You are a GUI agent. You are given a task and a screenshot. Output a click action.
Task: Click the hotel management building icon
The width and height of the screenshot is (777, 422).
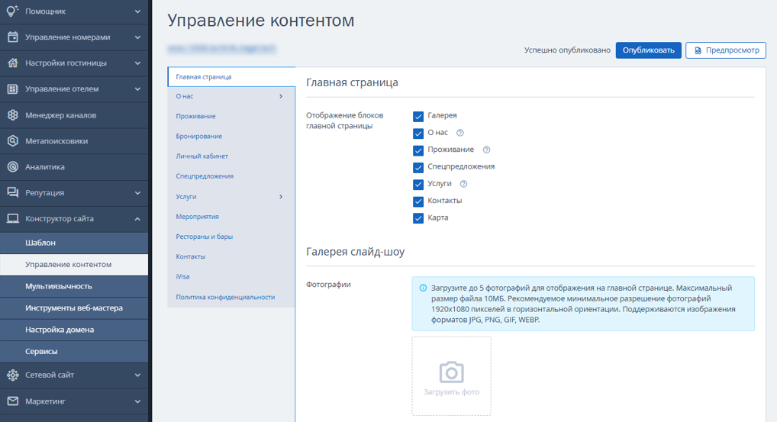[x=12, y=89]
